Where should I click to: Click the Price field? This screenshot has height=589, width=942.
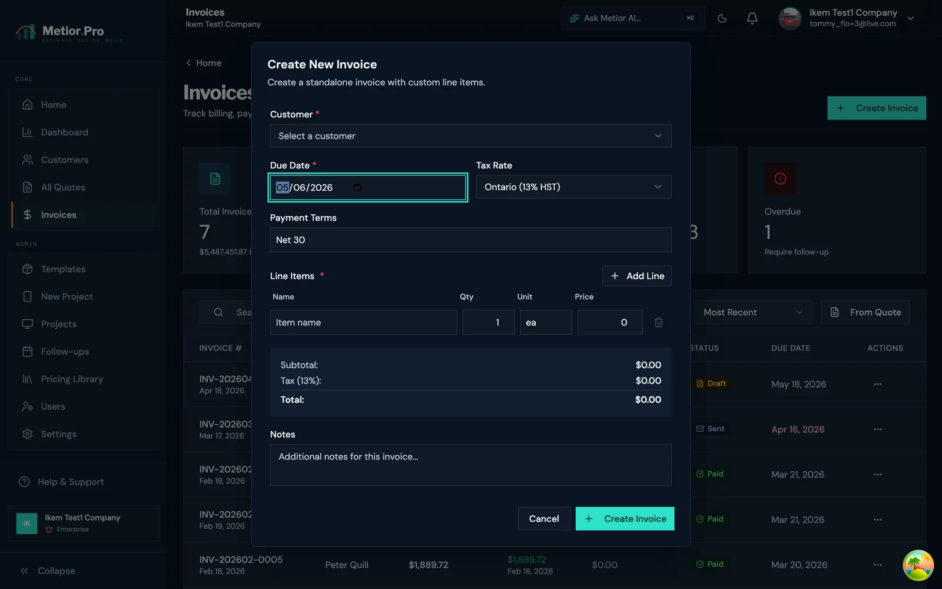(x=610, y=322)
